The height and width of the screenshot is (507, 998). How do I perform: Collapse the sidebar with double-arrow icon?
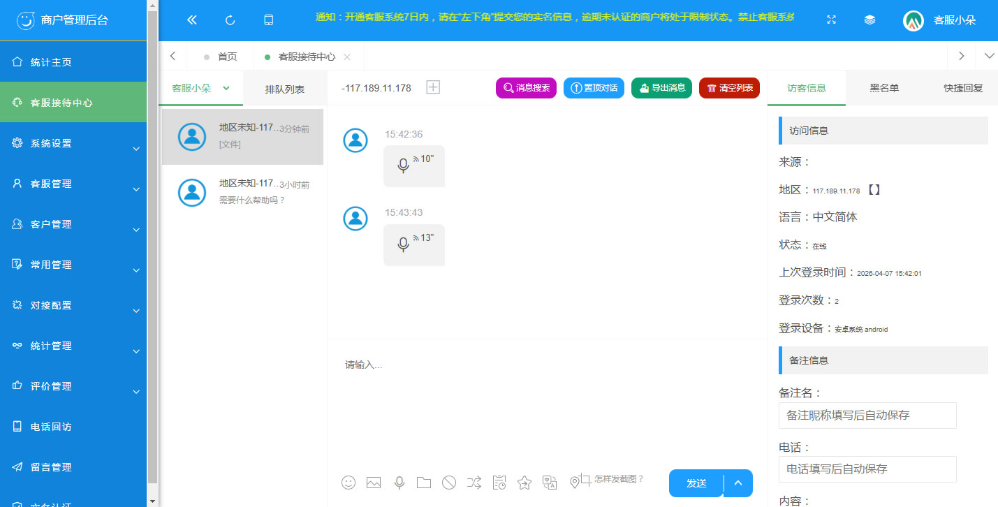[x=192, y=20]
